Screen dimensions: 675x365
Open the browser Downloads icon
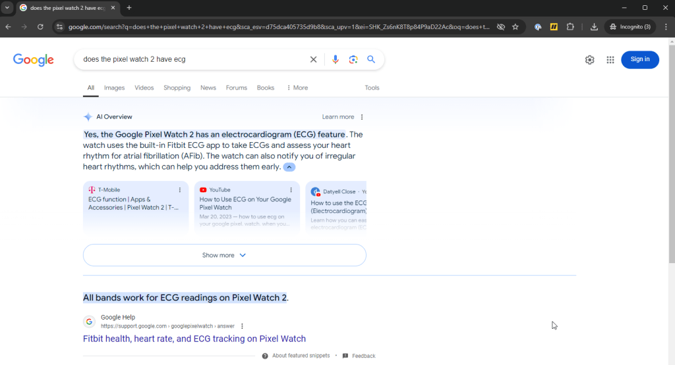(x=594, y=27)
